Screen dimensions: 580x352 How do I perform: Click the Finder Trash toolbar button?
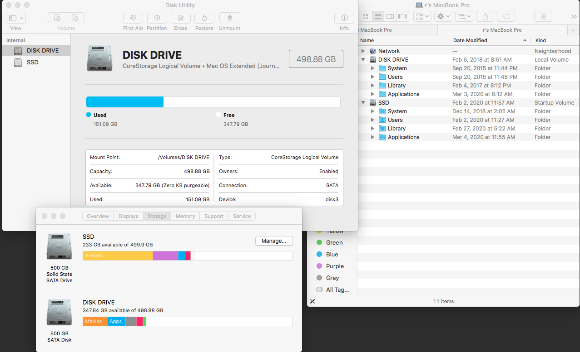543,16
